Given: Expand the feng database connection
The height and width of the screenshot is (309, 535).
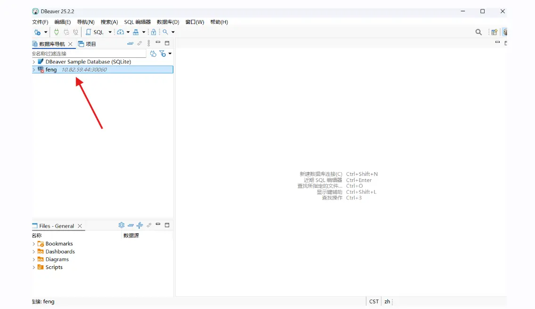Looking at the screenshot, I should (x=34, y=69).
